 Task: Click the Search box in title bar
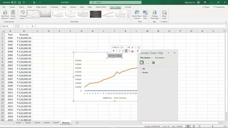(115, 2)
